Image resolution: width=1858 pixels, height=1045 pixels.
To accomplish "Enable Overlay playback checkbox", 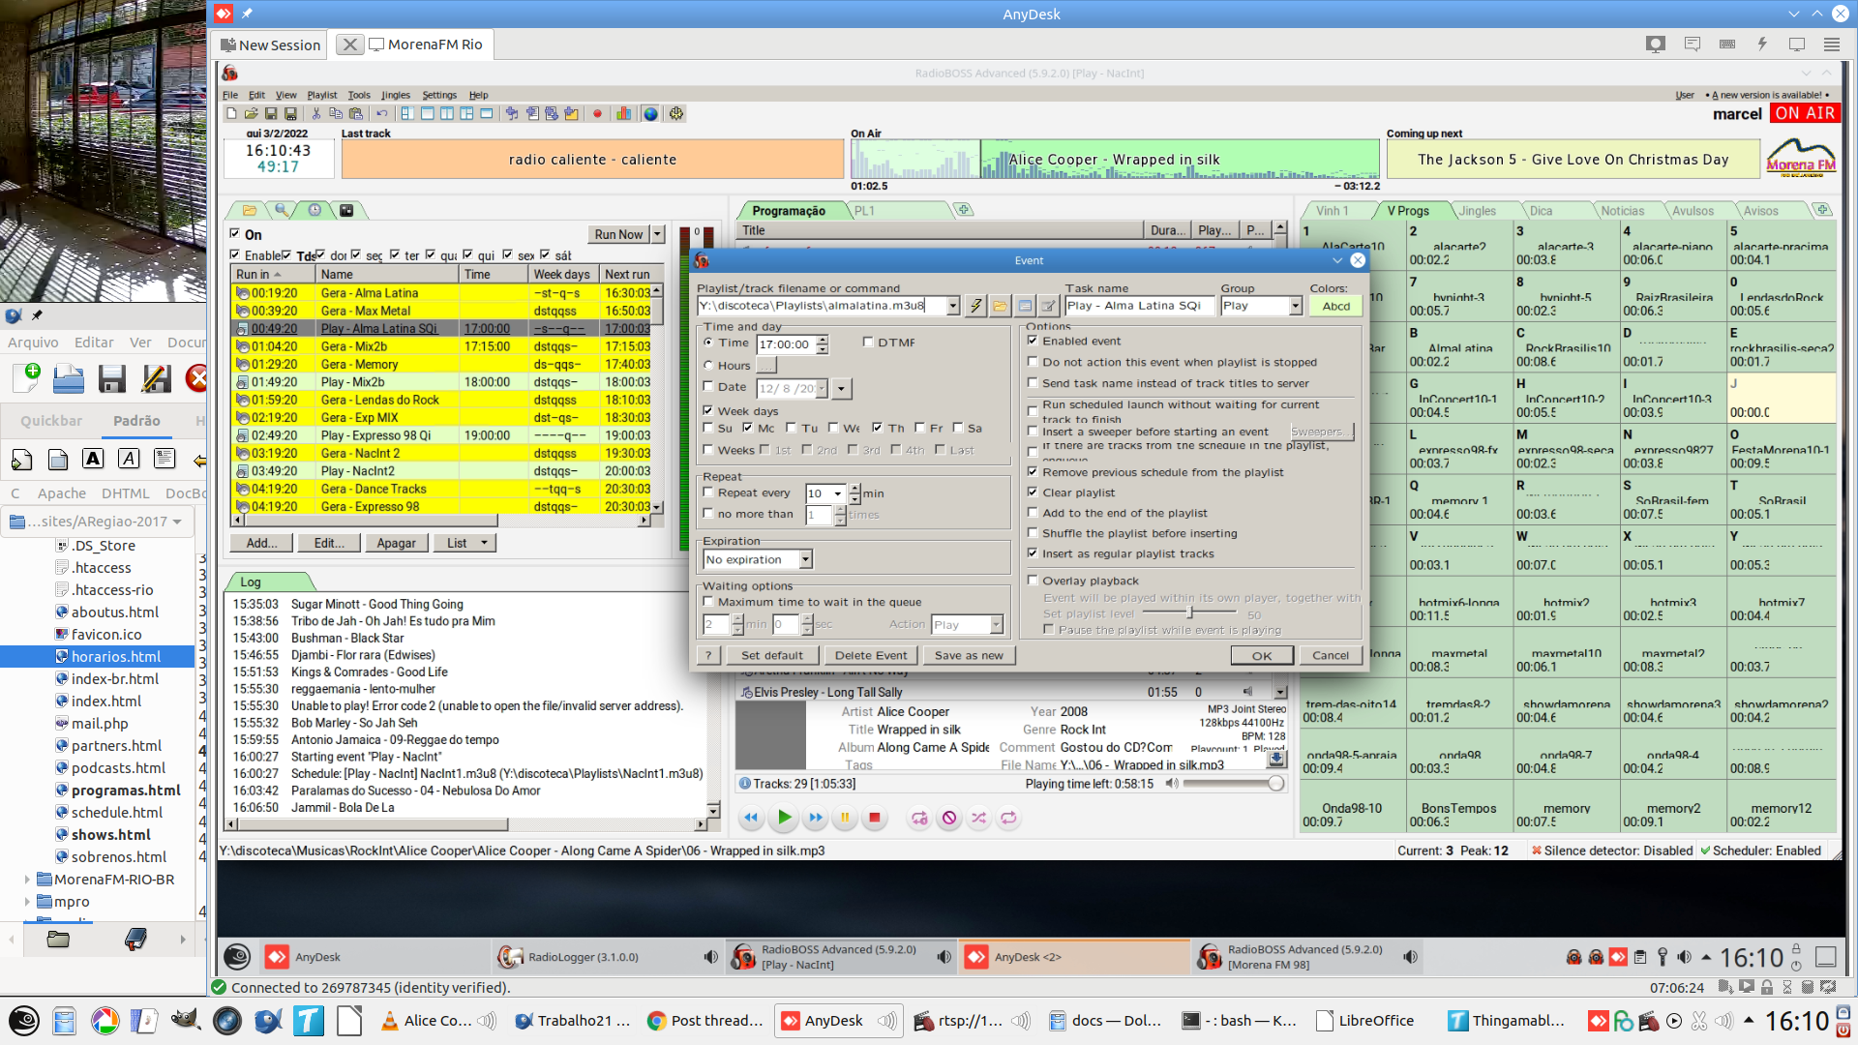I will [1033, 581].
